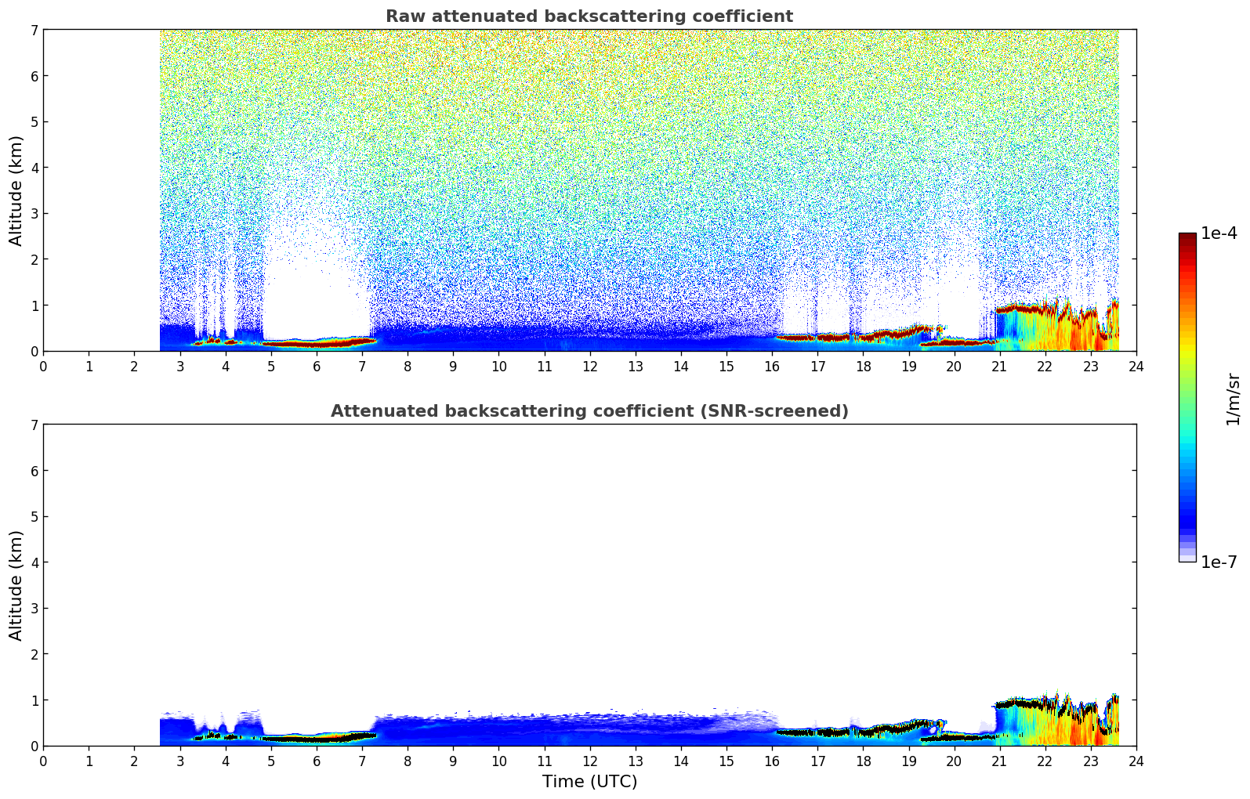This screenshot has width=1250, height=799.
Task: Click inside the raw backscatter plot area
Action: tap(589, 190)
